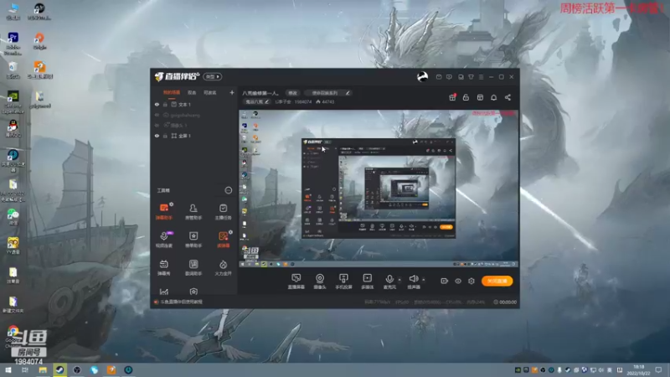
Task: Open the 火力全开 flame tool
Action: point(223,267)
